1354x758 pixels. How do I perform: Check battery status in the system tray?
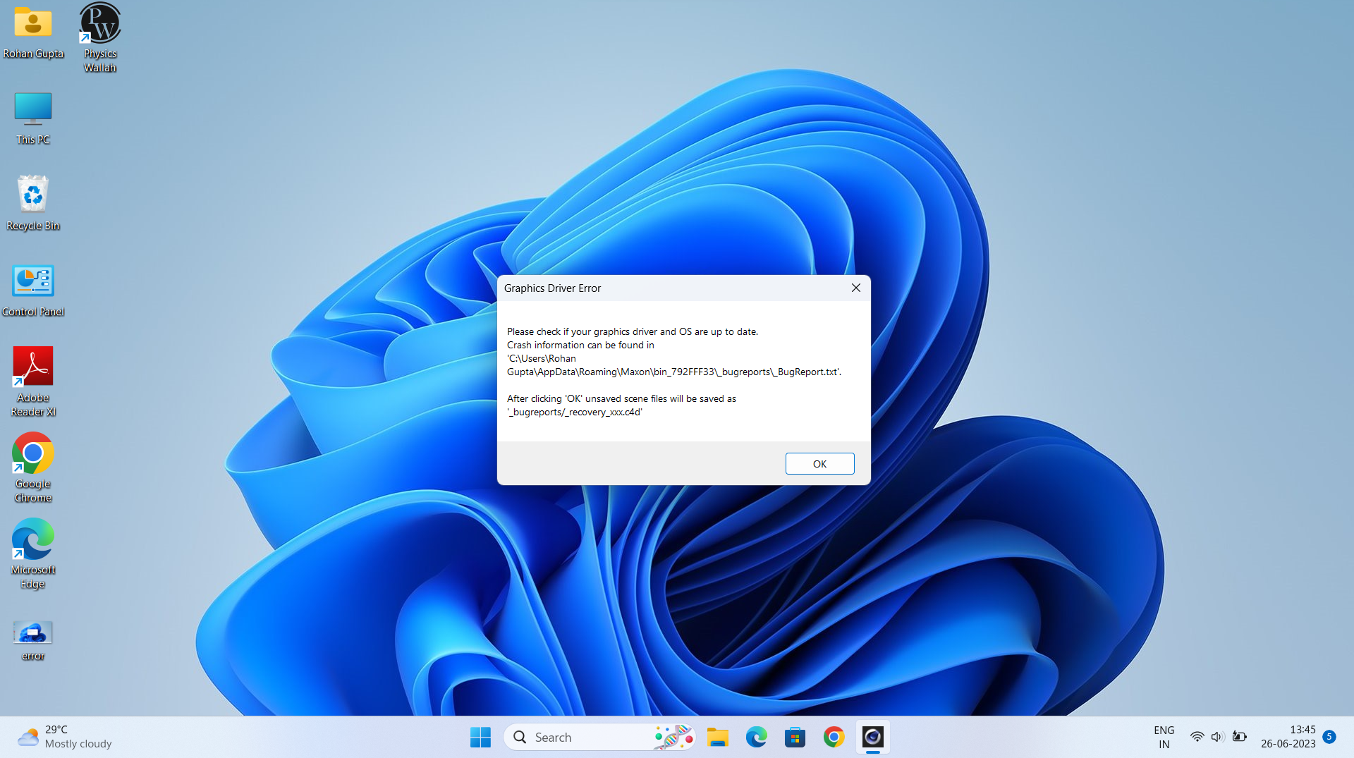tap(1240, 737)
